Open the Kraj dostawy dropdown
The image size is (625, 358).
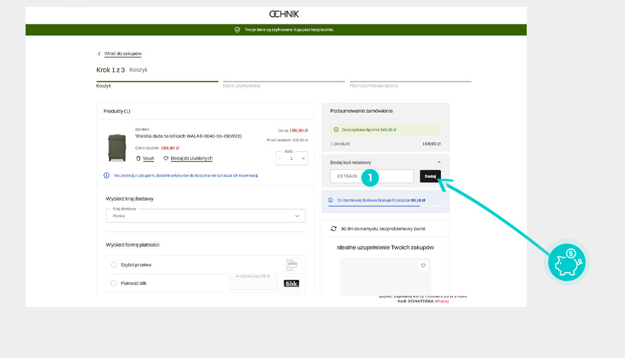pyautogui.click(x=205, y=216)
